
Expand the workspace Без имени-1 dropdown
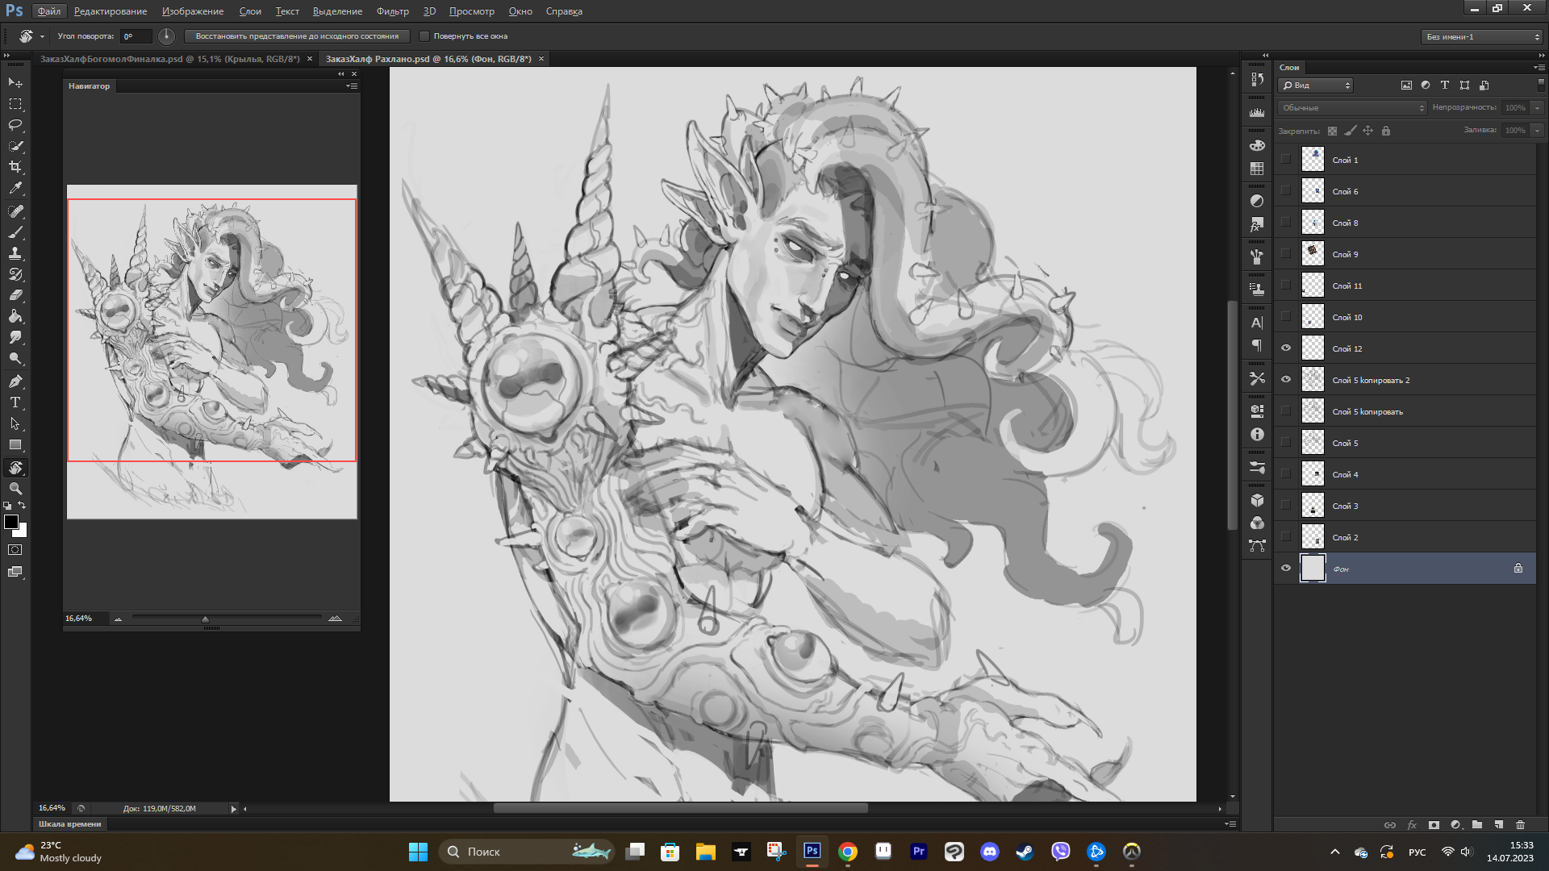(1482, 37)
